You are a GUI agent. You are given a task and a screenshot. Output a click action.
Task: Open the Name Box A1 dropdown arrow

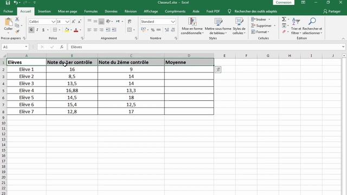[26, 47]
